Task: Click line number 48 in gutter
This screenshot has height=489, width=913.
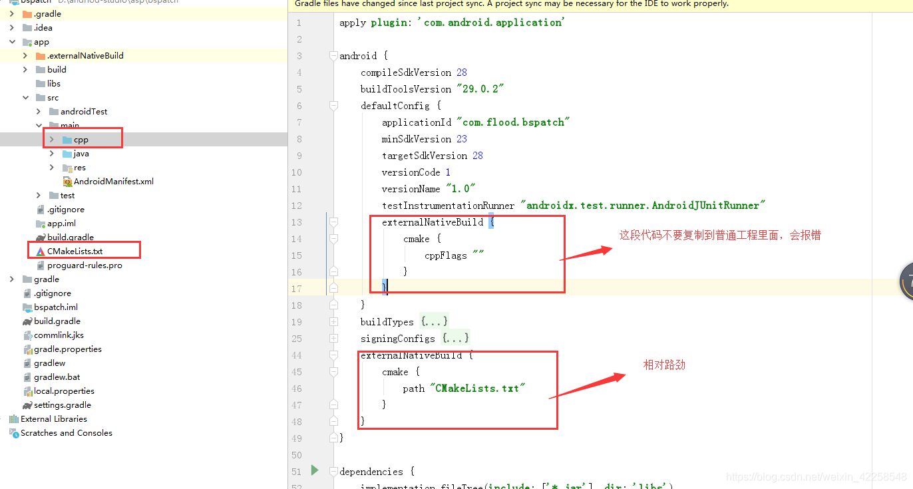Action: point(296,422)
